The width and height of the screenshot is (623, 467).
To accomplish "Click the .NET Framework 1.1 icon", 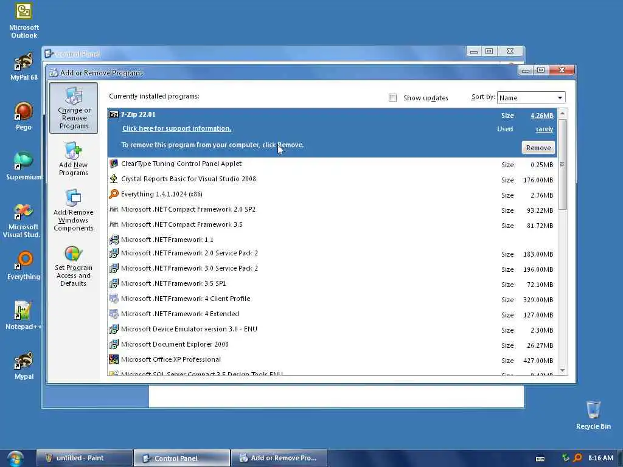I will coord(114,240).
